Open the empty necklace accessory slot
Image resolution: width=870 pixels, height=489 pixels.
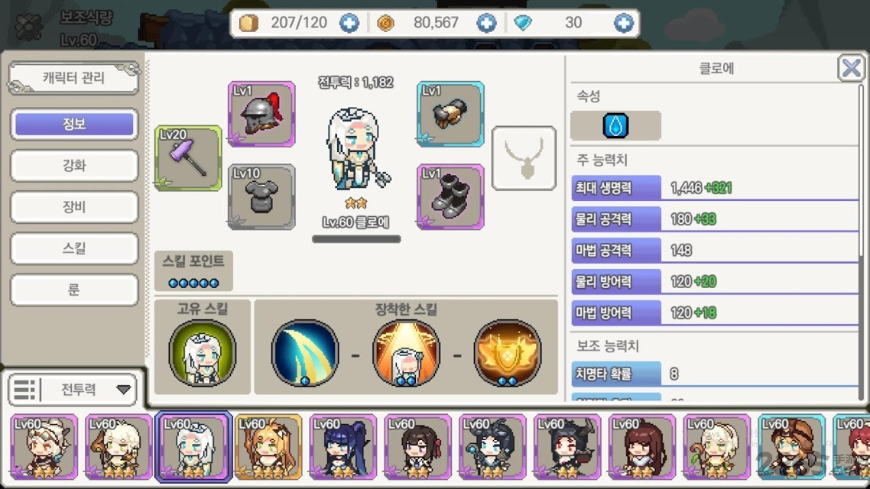click(524, 159)
